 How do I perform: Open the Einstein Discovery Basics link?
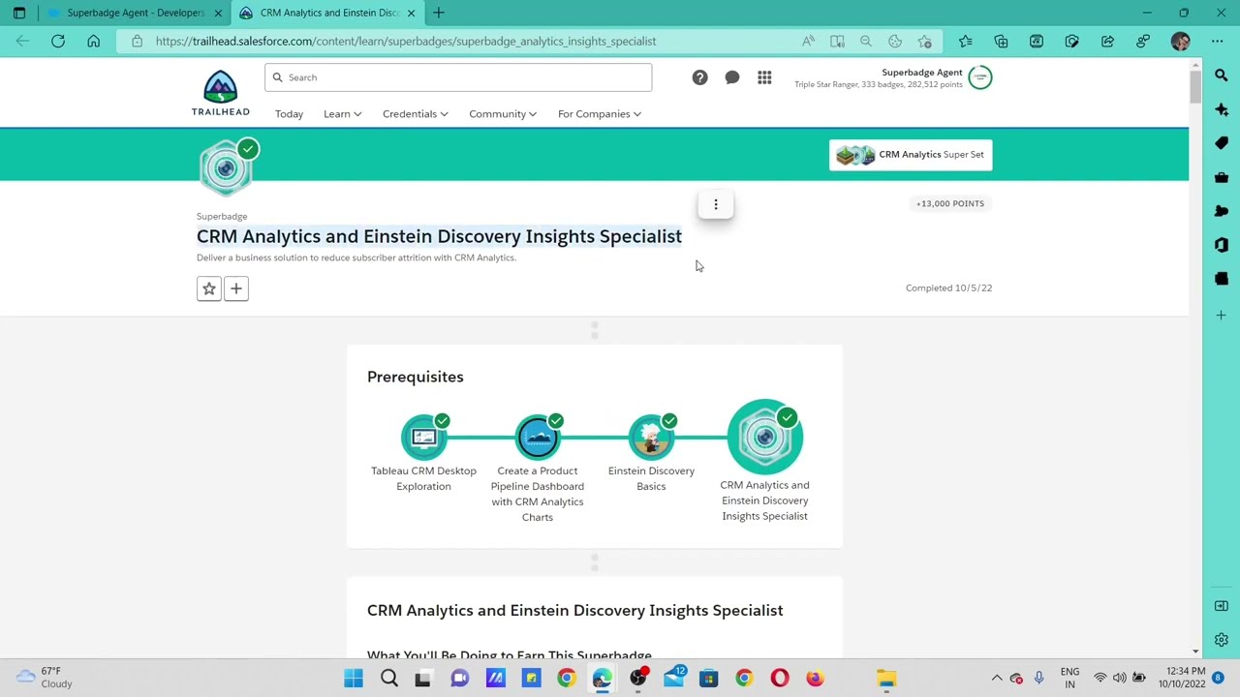pos(651,478)
